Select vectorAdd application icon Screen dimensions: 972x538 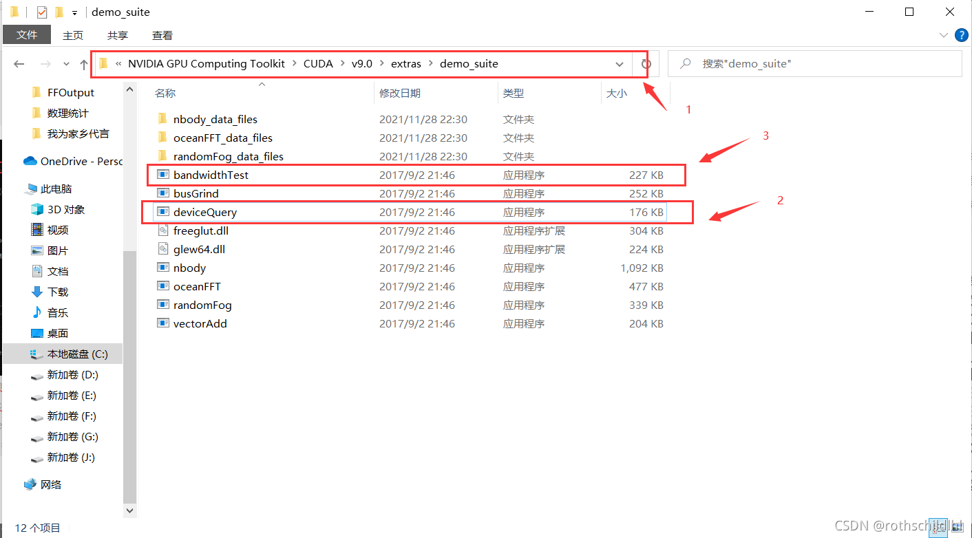[x=162, y=323]
